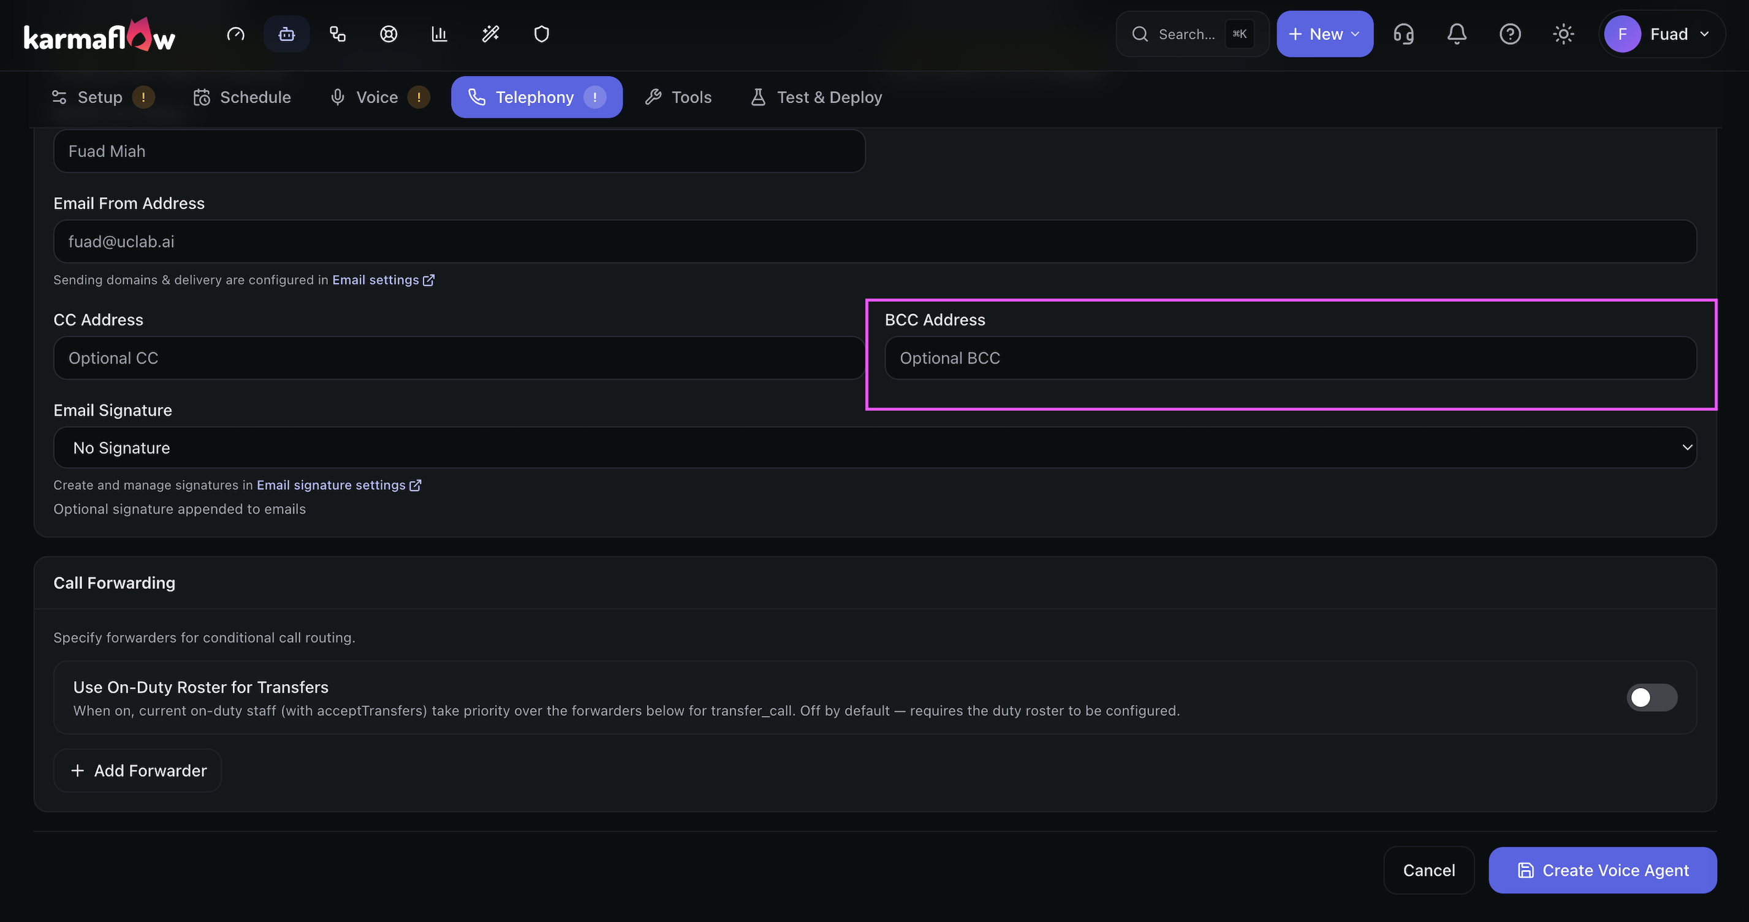Open the dashboard gauge icon
The width and height of the screenshot is (1749, 922).
point(235,34)
